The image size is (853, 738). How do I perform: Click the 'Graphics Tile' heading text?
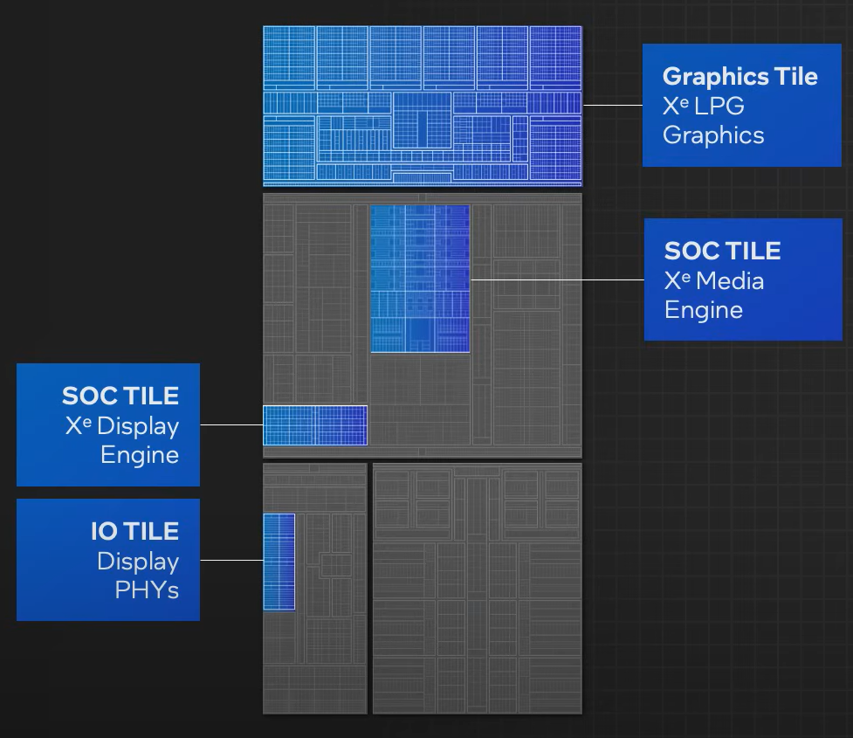coord(739,76)
